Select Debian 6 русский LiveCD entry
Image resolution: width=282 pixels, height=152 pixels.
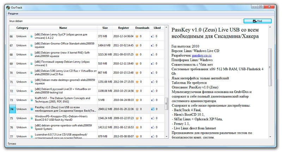coord(63,91)
